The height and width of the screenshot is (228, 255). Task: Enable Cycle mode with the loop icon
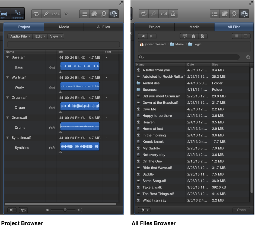coord(36,14)
